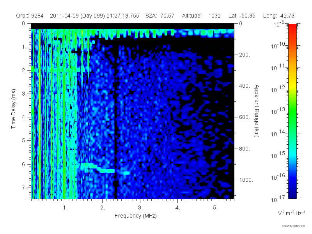
Task: Click the "3." frequency axis tick label
Action: (x=140, y=207)
